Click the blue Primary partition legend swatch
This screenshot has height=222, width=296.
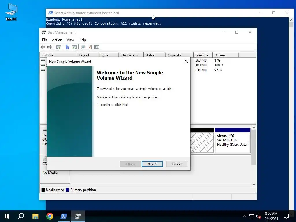pyautogui.click(x=67, y=190)
